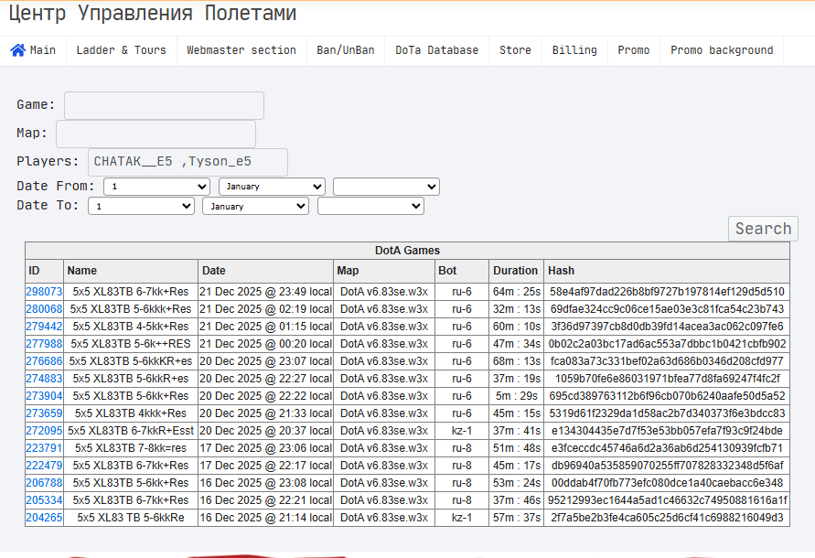Screen dimensions: 815x558
Task: Open game ID 222479
Action: [44, 466]
